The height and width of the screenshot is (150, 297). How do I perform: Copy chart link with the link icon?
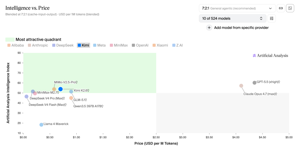click(x=281, y=8)
